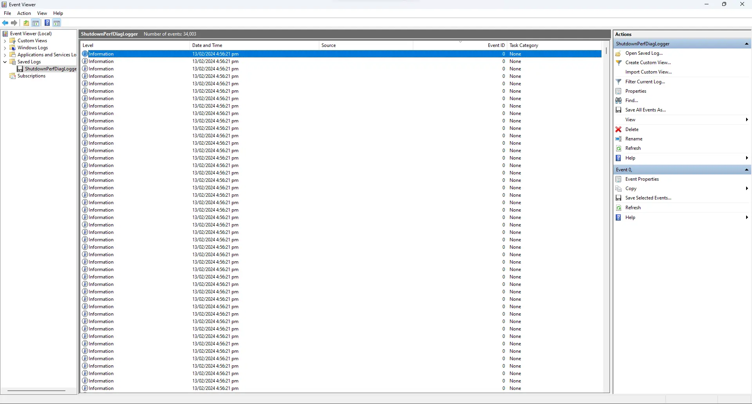Screen dimensions: 752x404
Task: Open the Action menu
Action: [24, 13]
